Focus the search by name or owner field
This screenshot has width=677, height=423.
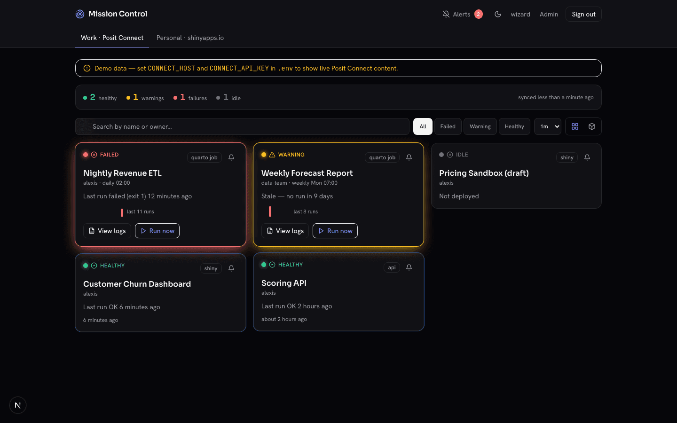tap(242, 126)
